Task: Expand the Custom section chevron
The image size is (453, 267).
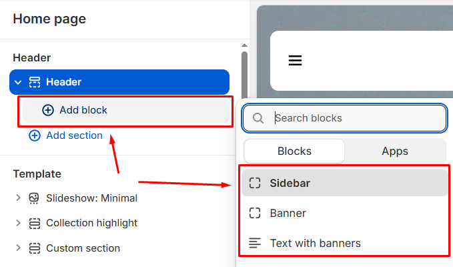Action: click(19, 248)
